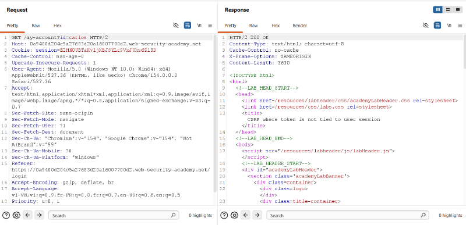Open help icon below Request pane
This screenshot has width=466, height=225.
coord(6,215)
